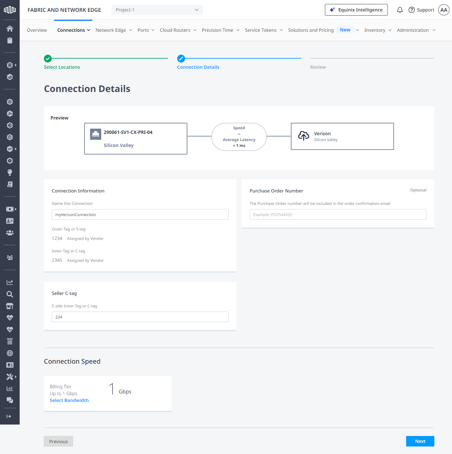Click the Select Bandwidth link
Image resolution: width=452 pixels, height=454 pixels.
69,400
